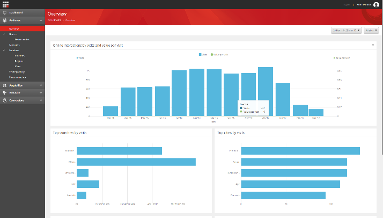Screen dimensions: 383x218
Task: Click the Overview page heading
Action: [57, 14]
